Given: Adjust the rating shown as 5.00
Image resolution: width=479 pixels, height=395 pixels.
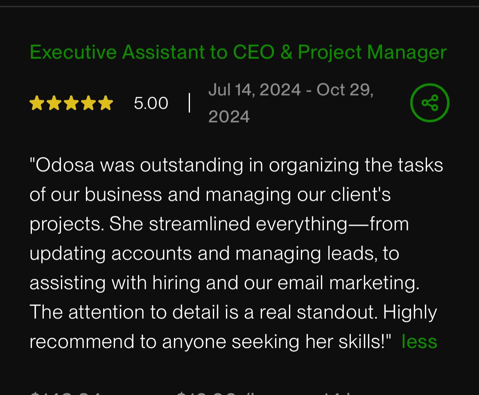Looking at the screenshot, I should [151, 103].
